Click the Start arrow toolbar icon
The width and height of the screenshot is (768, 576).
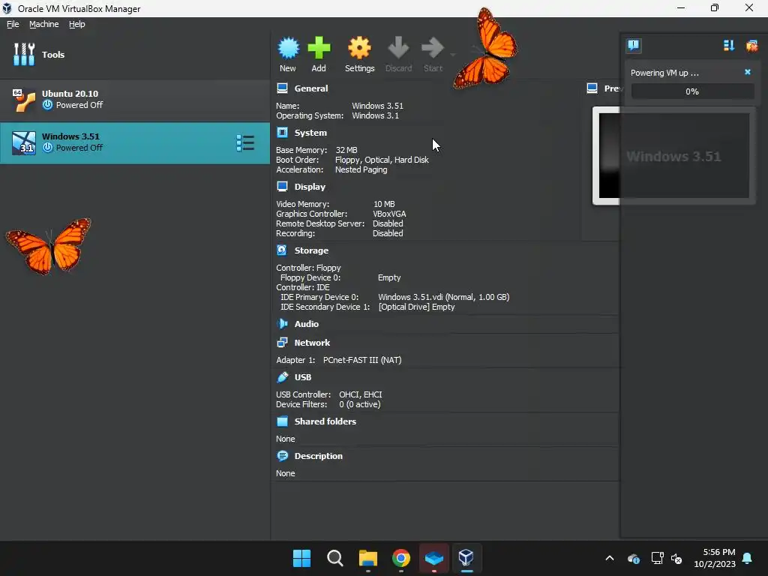coord(433,48)
